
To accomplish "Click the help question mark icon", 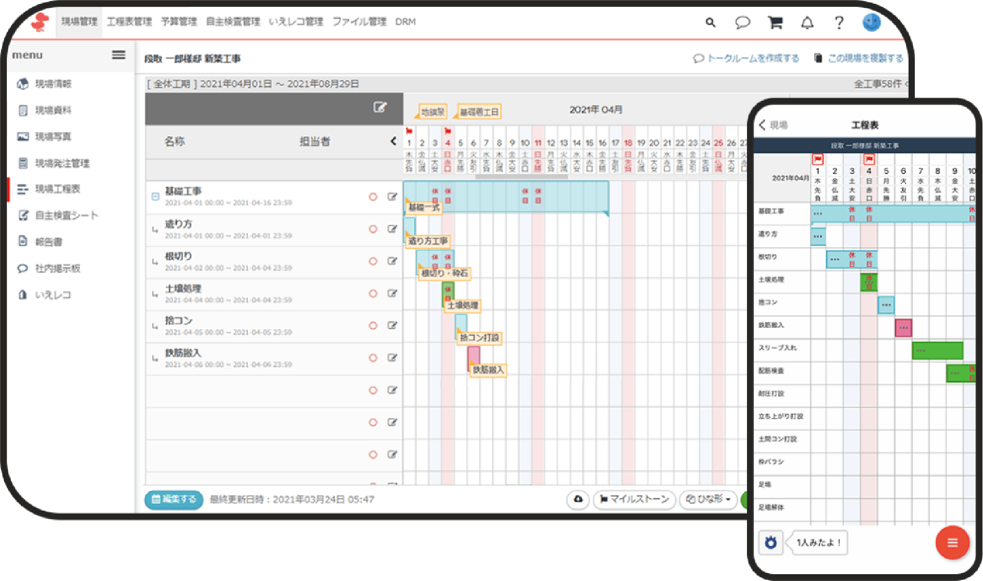I will pos(839,23).
